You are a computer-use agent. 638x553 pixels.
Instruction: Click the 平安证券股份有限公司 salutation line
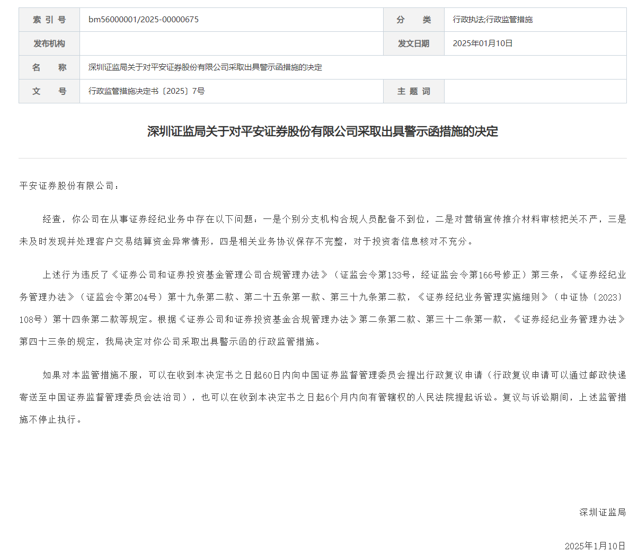pos(70,186)
